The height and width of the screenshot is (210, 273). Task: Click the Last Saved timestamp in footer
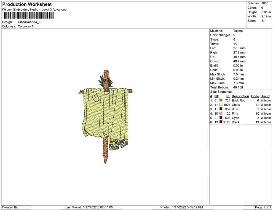[89, 207]
